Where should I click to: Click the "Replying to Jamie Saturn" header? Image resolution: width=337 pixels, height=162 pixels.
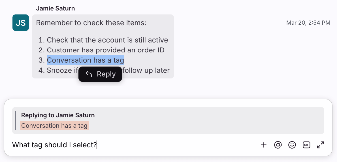pyautogui.click(x=58, y=115)
